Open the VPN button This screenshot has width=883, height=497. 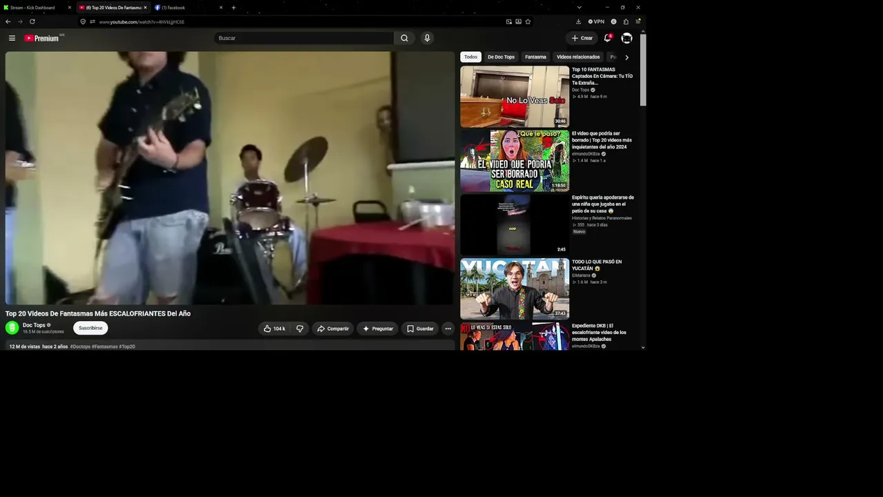(x=596, y=21)
